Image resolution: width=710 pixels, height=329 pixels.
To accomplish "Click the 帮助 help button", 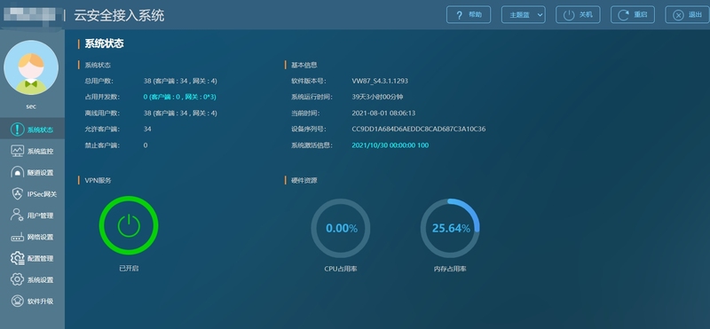I will coord(469,15).
